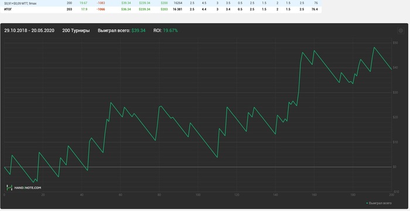Select the 'ИТОГ' totals row label
This screenshot has width=410, height=211.
point(8,9)
